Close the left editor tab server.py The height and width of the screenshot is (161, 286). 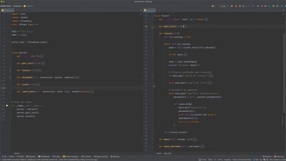click(13, 10)
